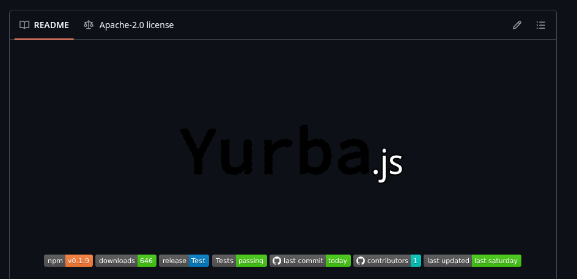577x279 pixels.
Task: Open the downloads 646 badge
Action: 126,261
